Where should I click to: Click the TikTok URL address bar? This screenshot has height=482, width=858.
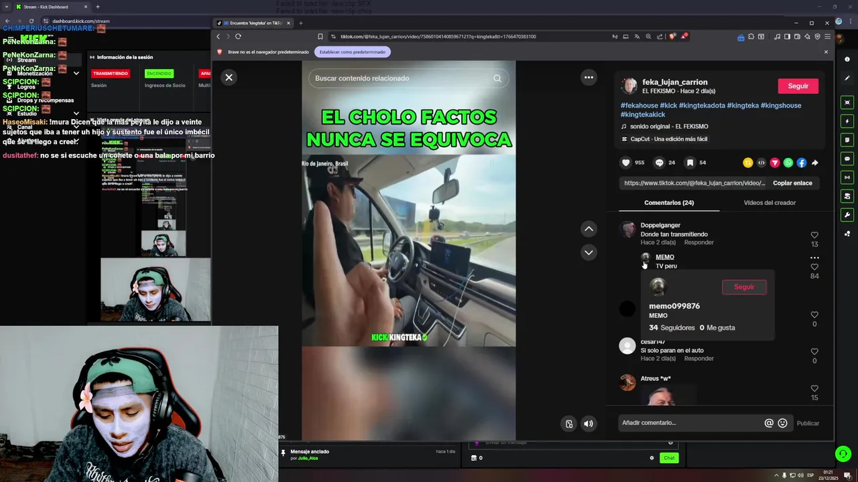coord(438,36)
